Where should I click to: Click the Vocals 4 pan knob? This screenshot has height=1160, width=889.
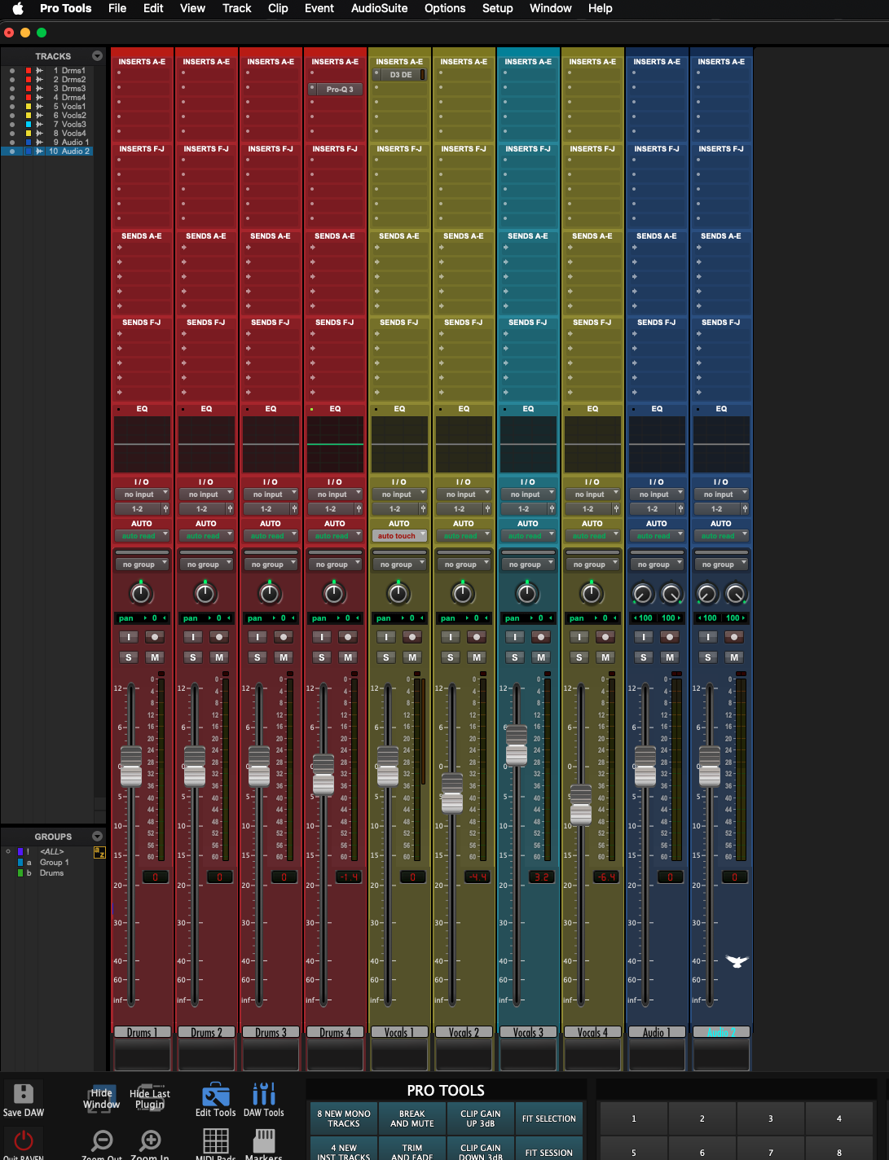pos(592,593)
